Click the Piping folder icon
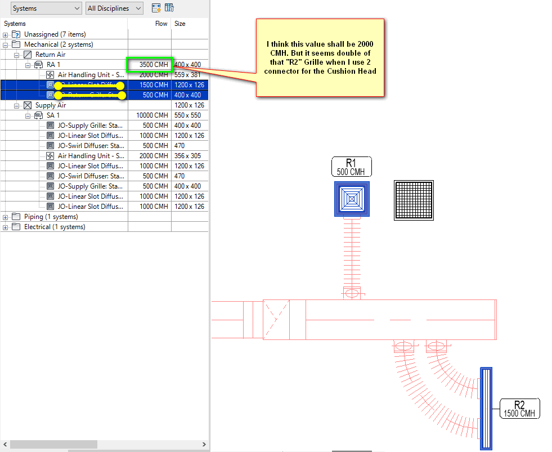This screenshot has height=452, width=552. [16, 217]
